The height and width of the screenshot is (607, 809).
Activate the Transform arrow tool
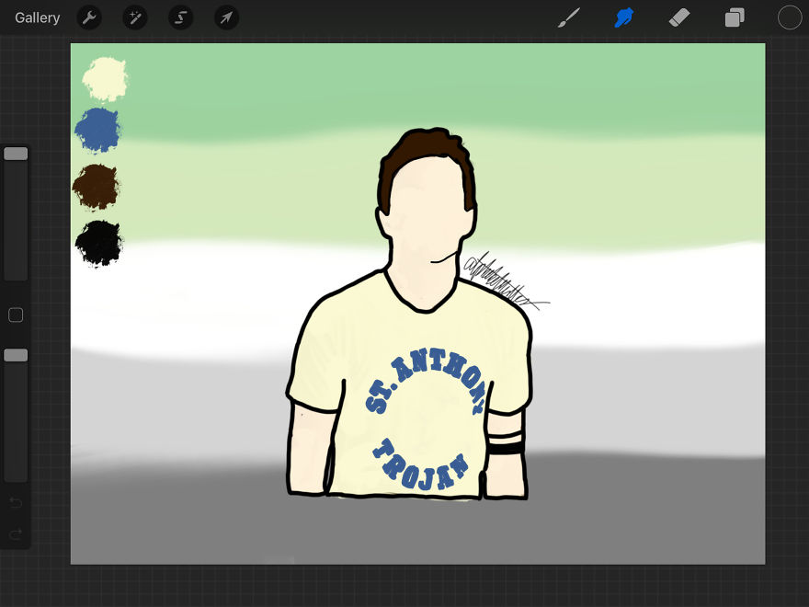coord(226,17)
